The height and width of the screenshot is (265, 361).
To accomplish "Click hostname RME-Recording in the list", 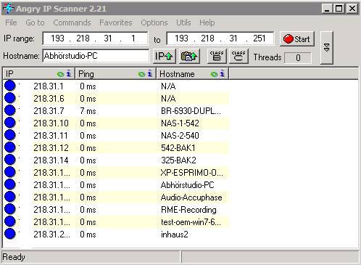I will [x=188, y=210].
